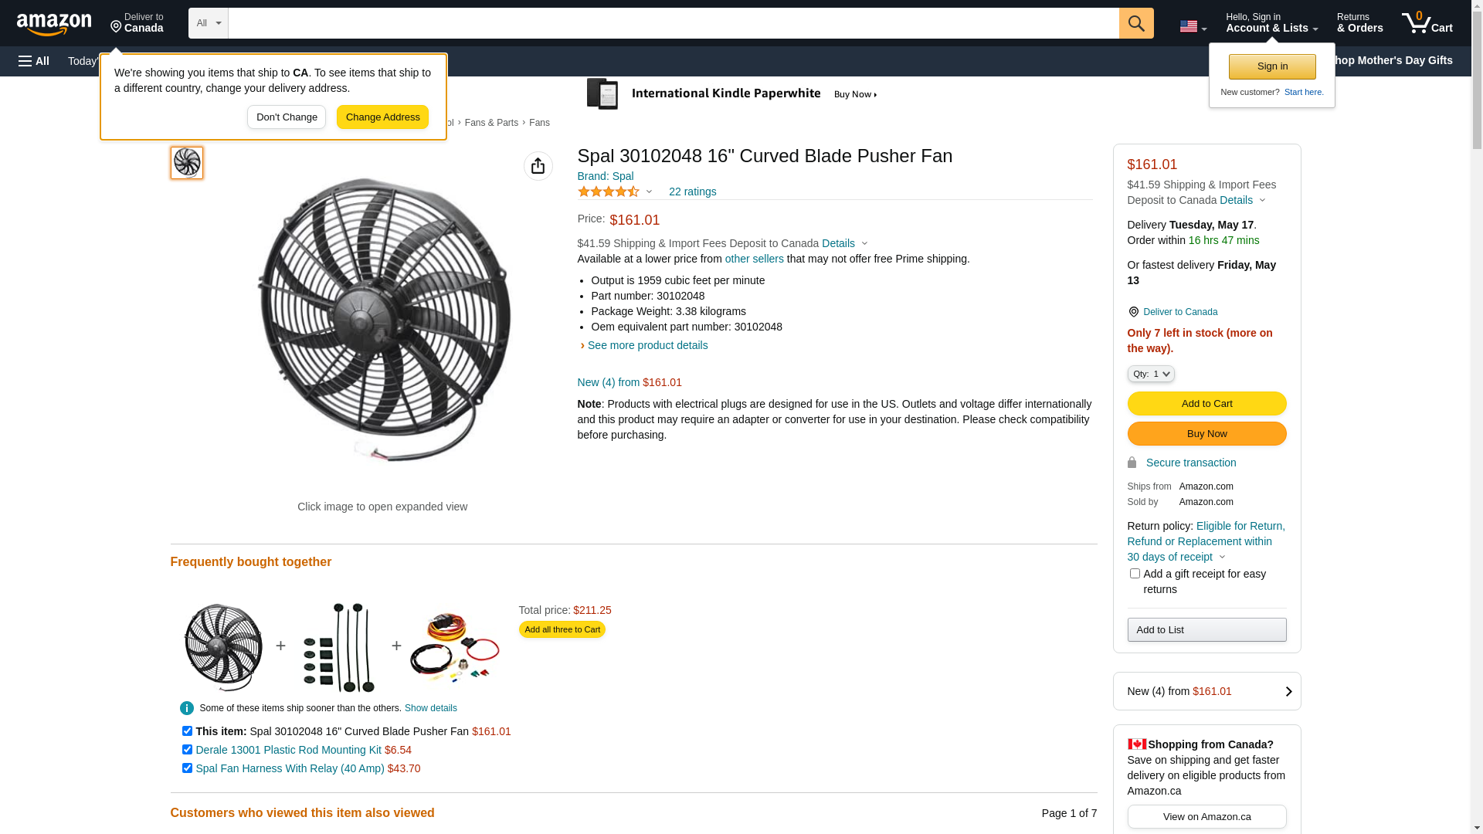The image size is (1483, 834).
Task: Open search category All dropdown
Action: (x=209, y=23)
